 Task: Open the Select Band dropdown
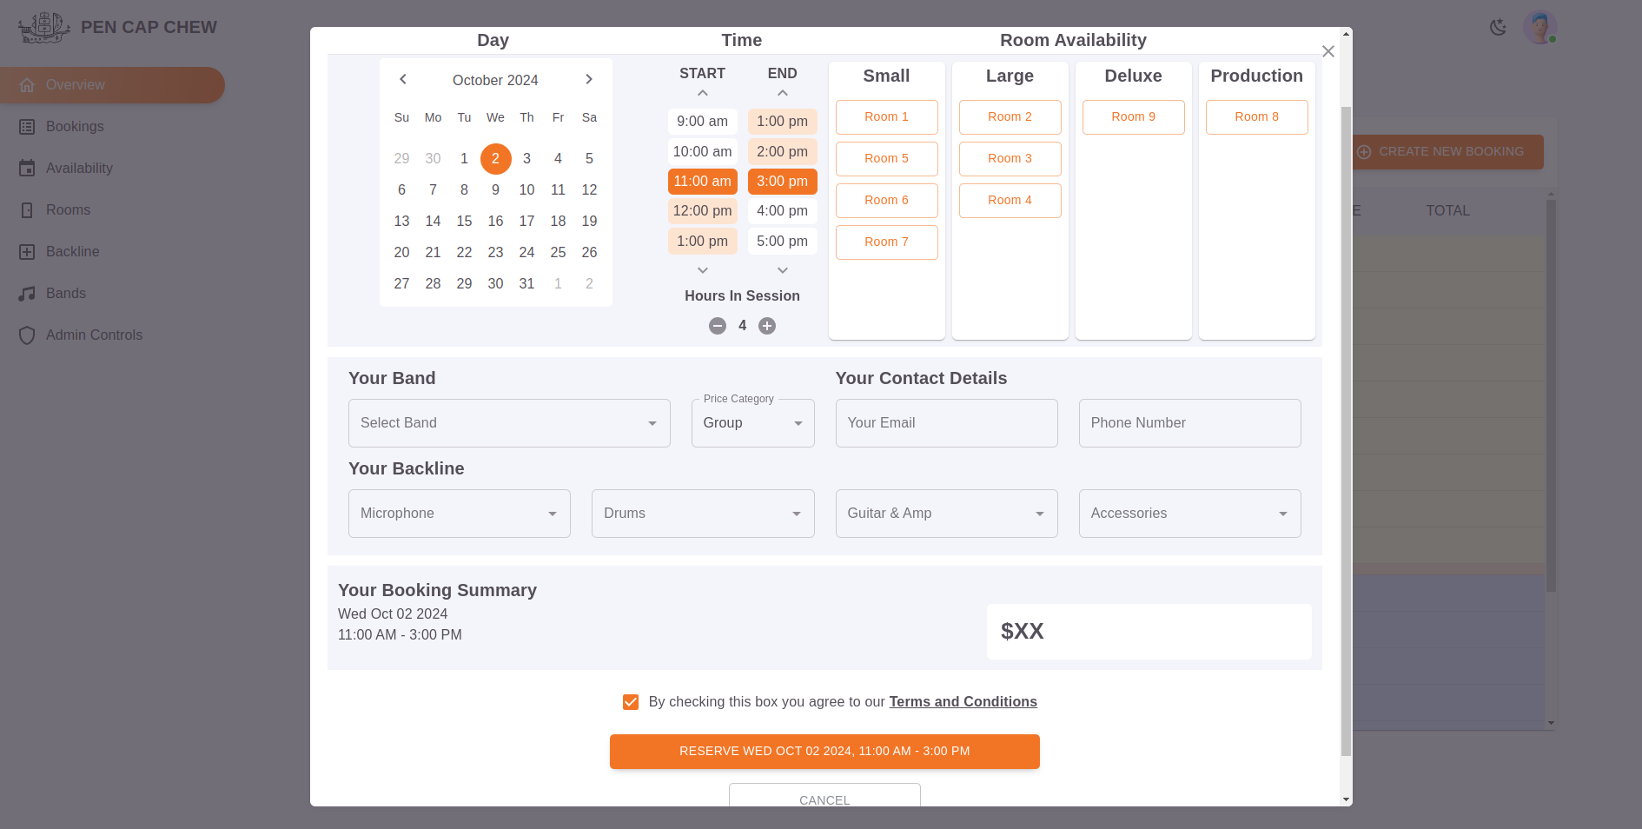[508, 423]
